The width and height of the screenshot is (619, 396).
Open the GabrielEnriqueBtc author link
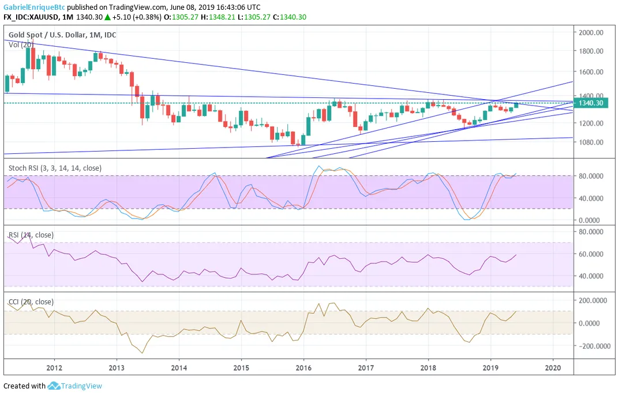[35, 7]
